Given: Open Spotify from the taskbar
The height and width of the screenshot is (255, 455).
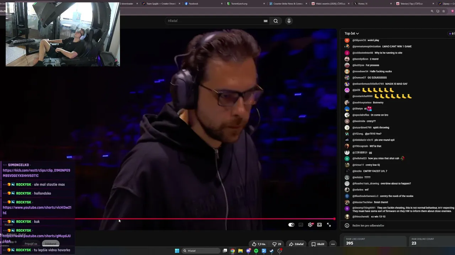Looking at the screenshot, I should (x=256, y=251).
